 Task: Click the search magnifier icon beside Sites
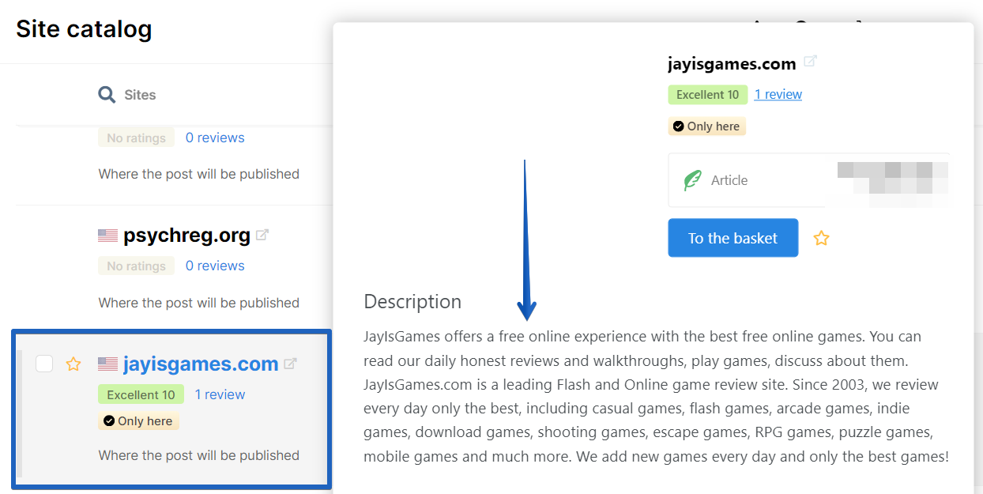(107, 95)
